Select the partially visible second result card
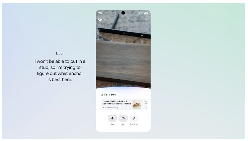The width and height of the screenshot is (248, 141). tap(146, 104)
